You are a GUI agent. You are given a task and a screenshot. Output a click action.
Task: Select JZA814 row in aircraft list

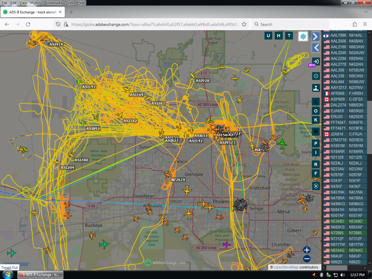pyautogui.click(x=345, y=134)
